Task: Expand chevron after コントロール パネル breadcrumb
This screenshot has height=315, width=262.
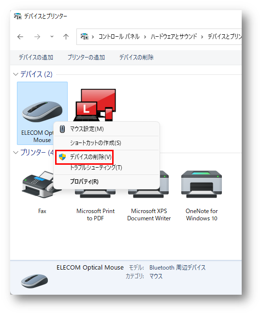Action: 145,37
